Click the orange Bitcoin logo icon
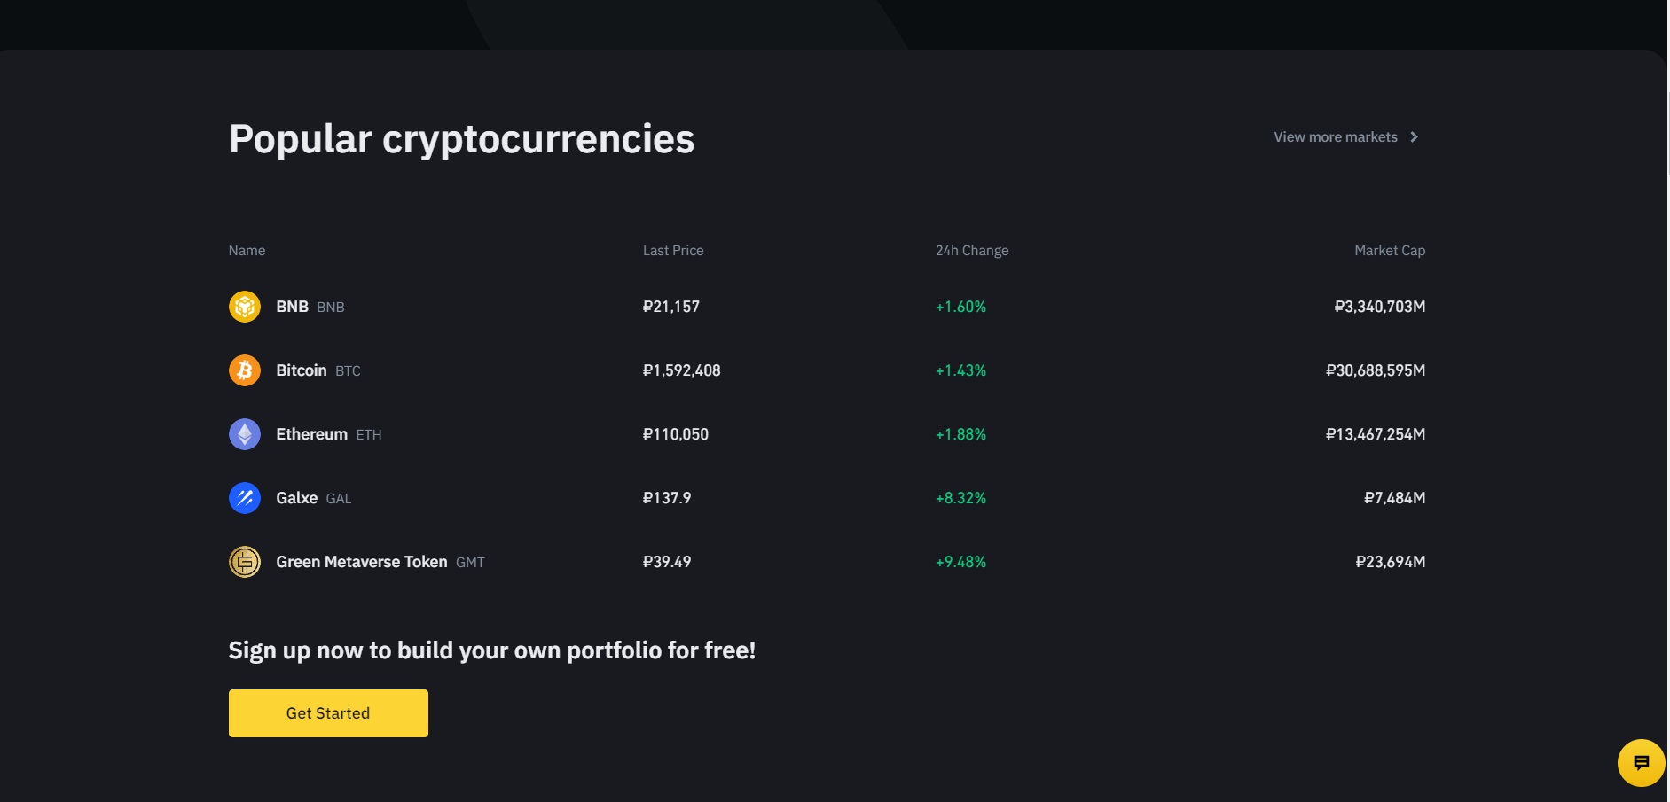This screenshot has height=802, width=1670. 245,370
